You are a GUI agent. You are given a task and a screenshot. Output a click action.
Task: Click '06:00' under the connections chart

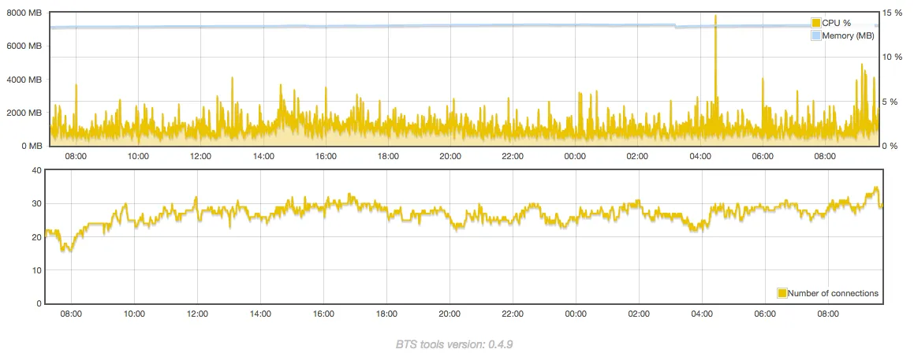tap(765, 314)
